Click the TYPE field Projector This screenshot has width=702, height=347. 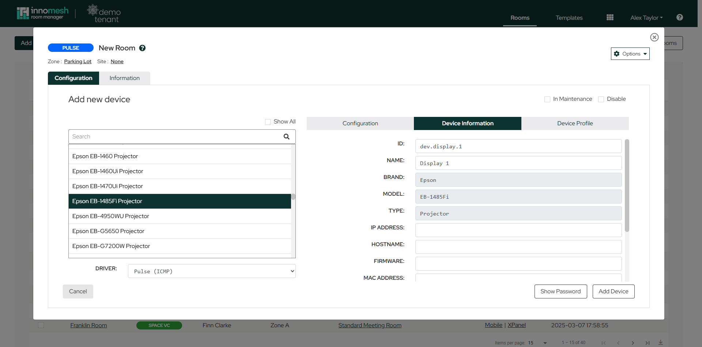coord(518,213)
